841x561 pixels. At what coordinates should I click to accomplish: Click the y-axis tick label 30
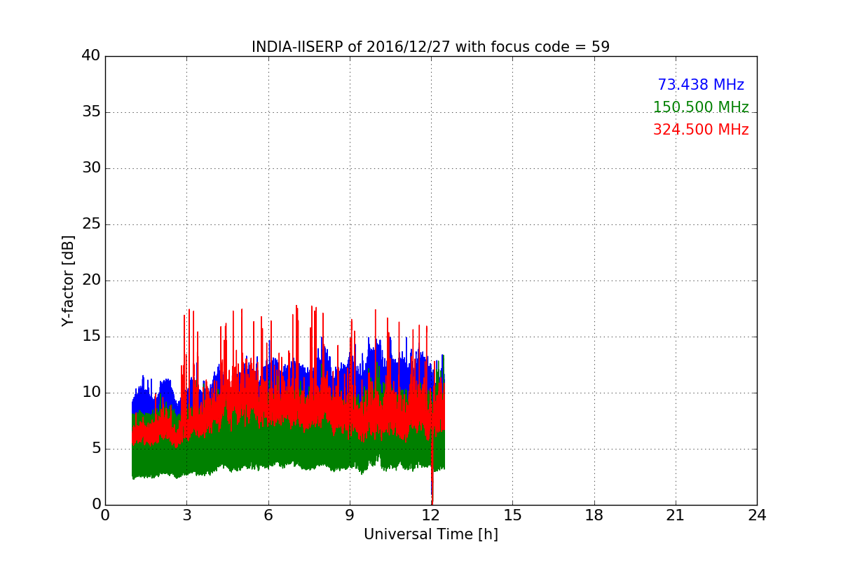point(91,168)
